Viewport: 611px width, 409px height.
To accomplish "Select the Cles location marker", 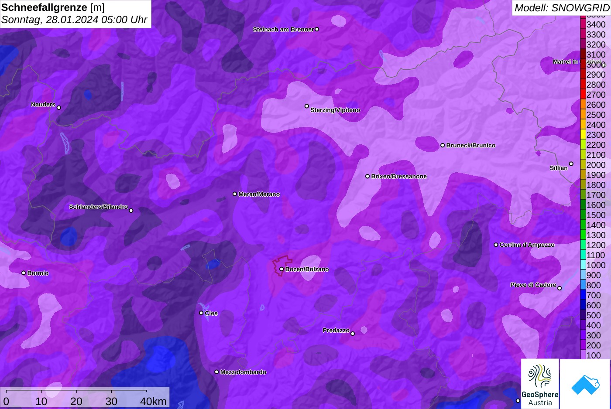I will tap(201, 313).
